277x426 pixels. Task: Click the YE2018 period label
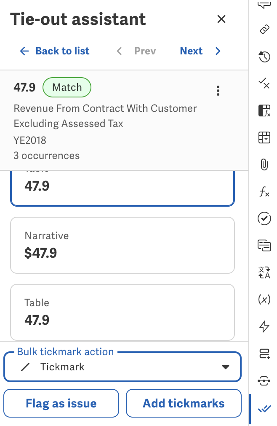click(x=30, y=140)
